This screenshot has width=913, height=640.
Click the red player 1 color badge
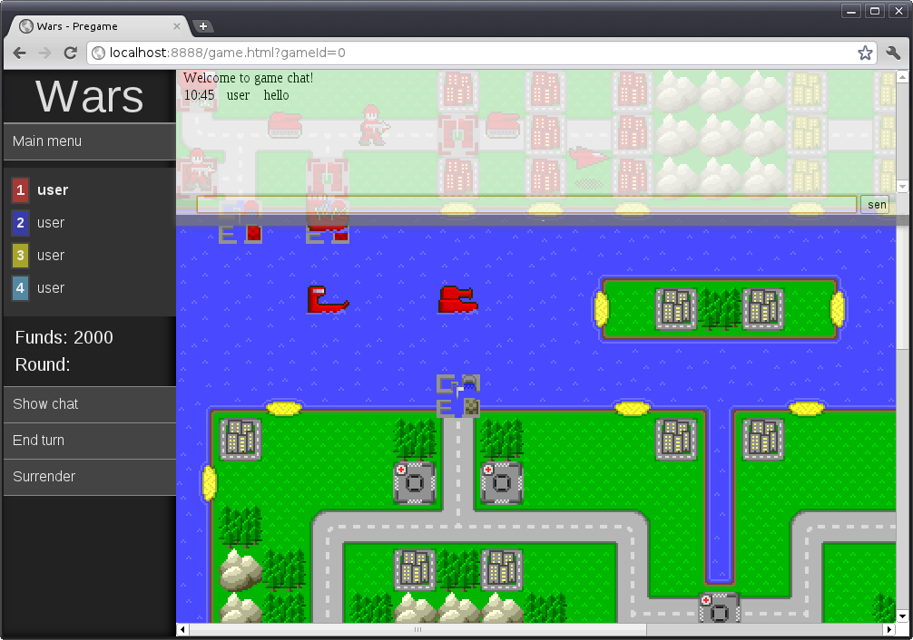(20, 190)
